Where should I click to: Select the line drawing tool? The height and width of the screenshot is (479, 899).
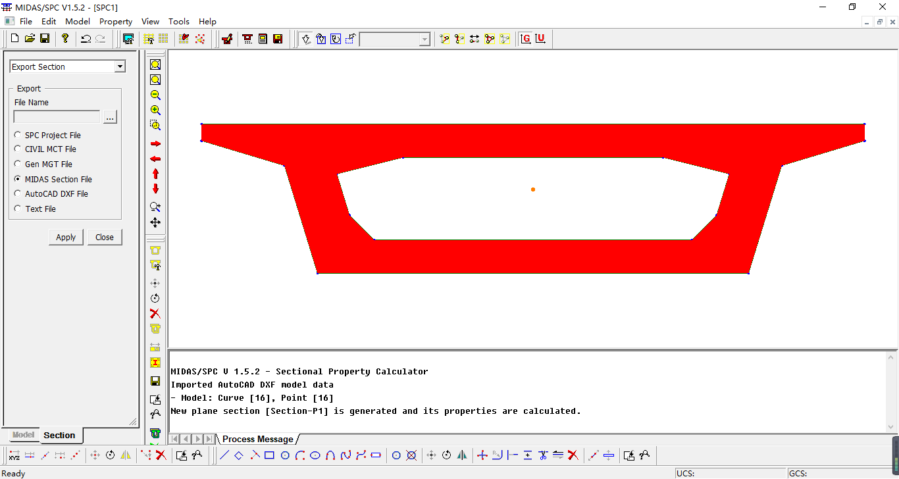pyautogui.click(x=224, y=455)
